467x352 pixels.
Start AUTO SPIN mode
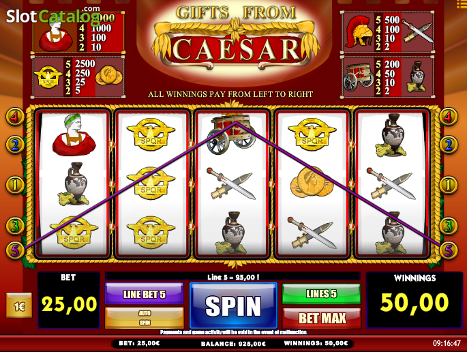point(145,318)
